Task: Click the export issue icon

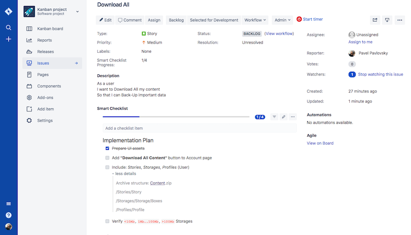Action: 387,20
